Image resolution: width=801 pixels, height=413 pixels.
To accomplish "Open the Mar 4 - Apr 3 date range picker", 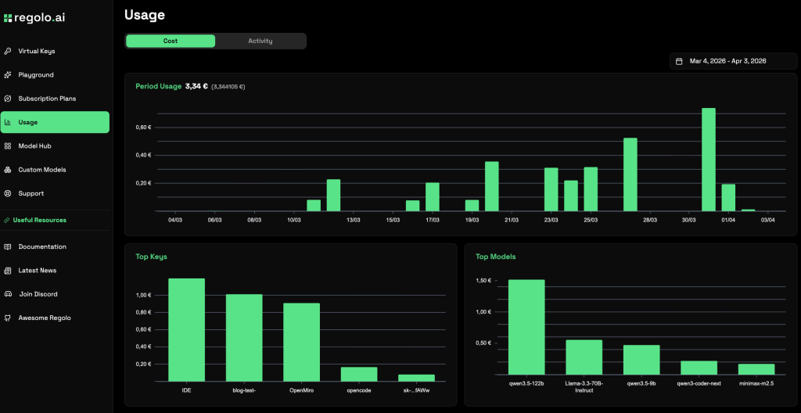I will coord(727,61).
